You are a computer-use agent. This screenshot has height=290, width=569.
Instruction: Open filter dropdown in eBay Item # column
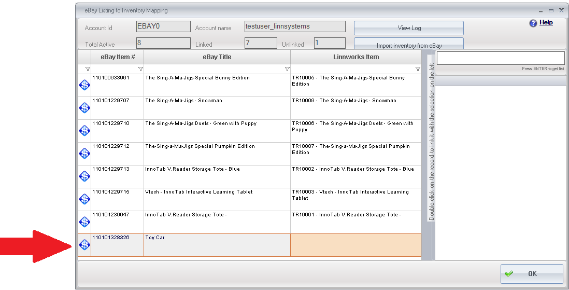(140, 69)
